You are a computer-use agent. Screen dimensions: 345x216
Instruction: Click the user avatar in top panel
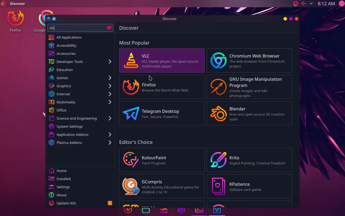point(341,4)
